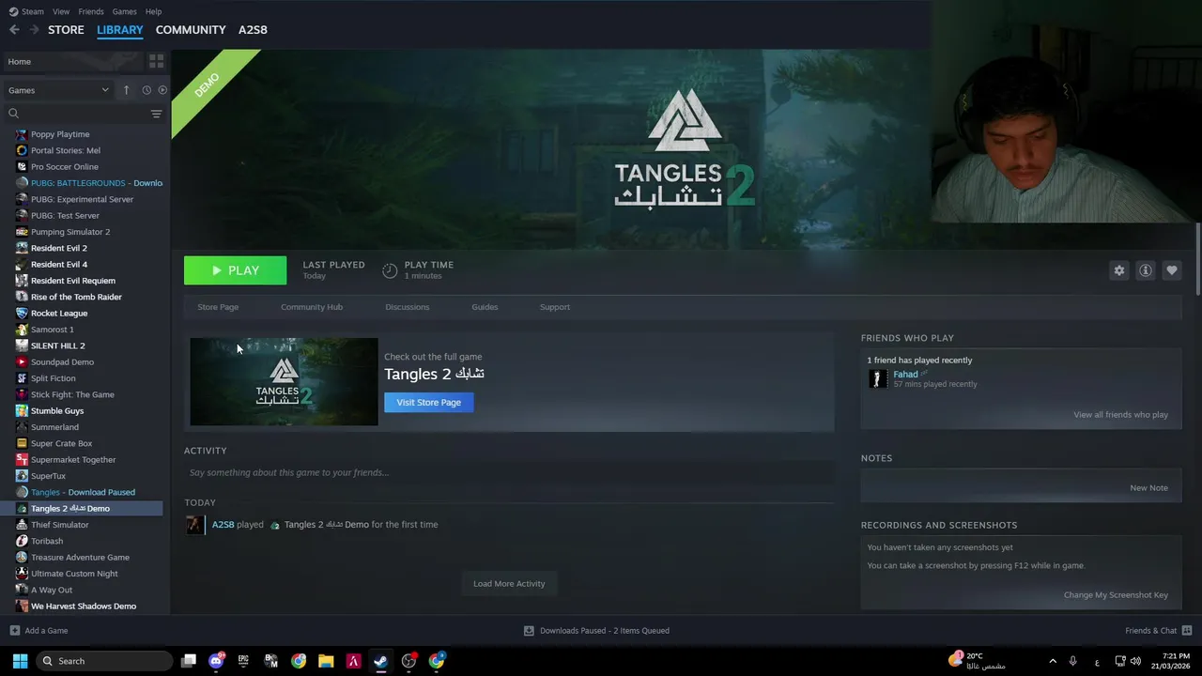The height and width of the screenshot is (676, 1202).
Task: Click Soundpad Demo icon in library
Action: pos(22,361)
